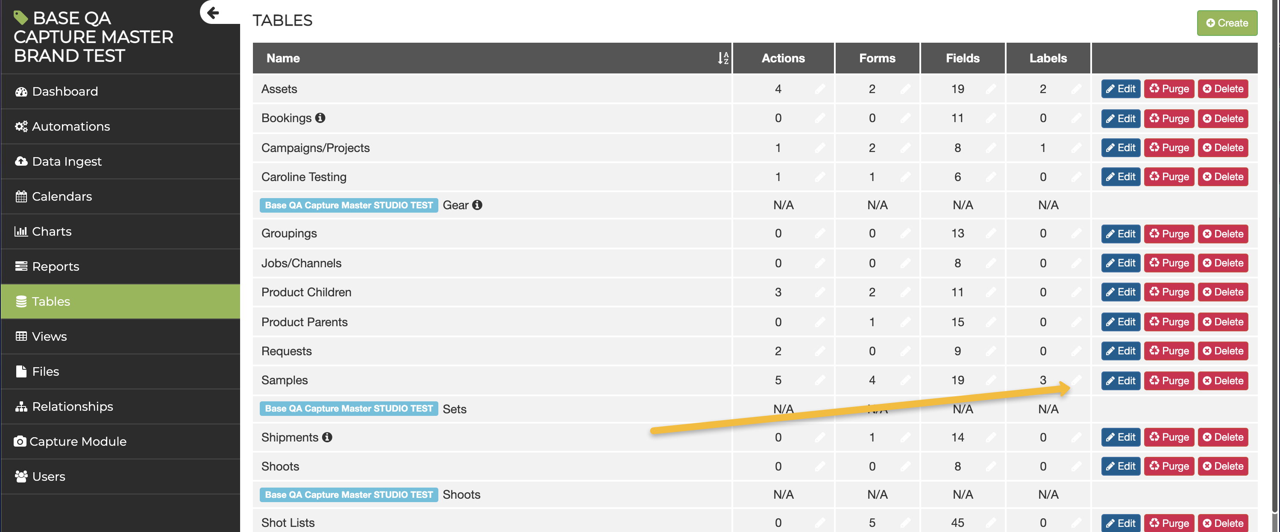
Task: Purge the Campaigns/Projects table
Action: (1168, 148)
